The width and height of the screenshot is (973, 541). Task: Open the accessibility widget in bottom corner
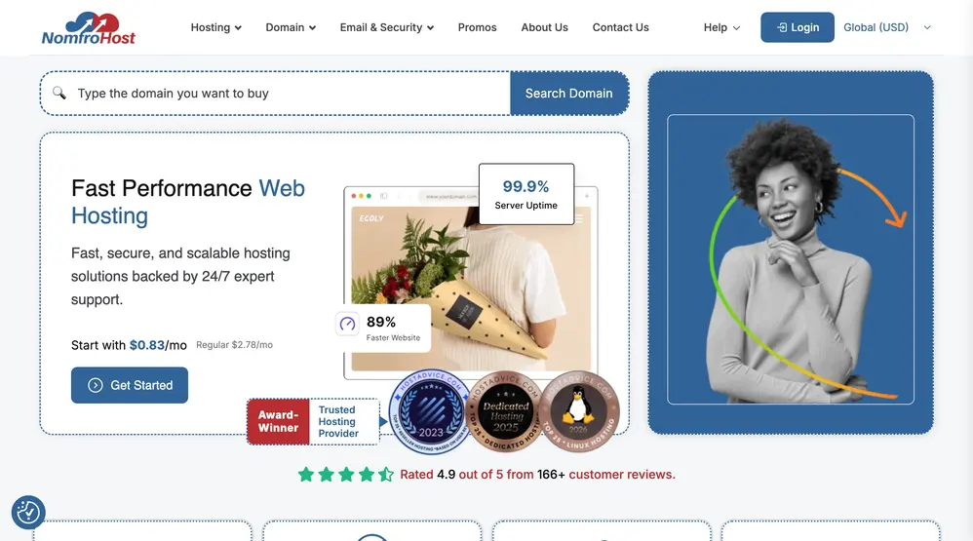click(x=28, y=513)
